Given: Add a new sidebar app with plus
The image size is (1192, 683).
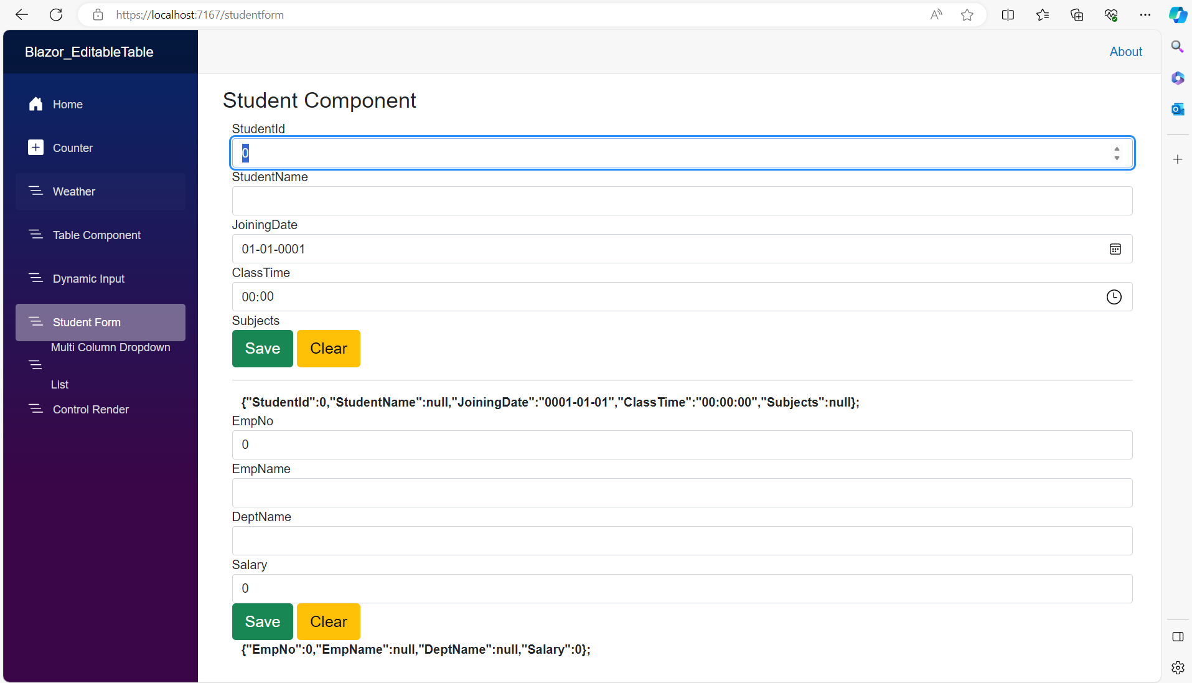Looking at the screenshot, I should pyautogui.click(x=1177, y=159).
